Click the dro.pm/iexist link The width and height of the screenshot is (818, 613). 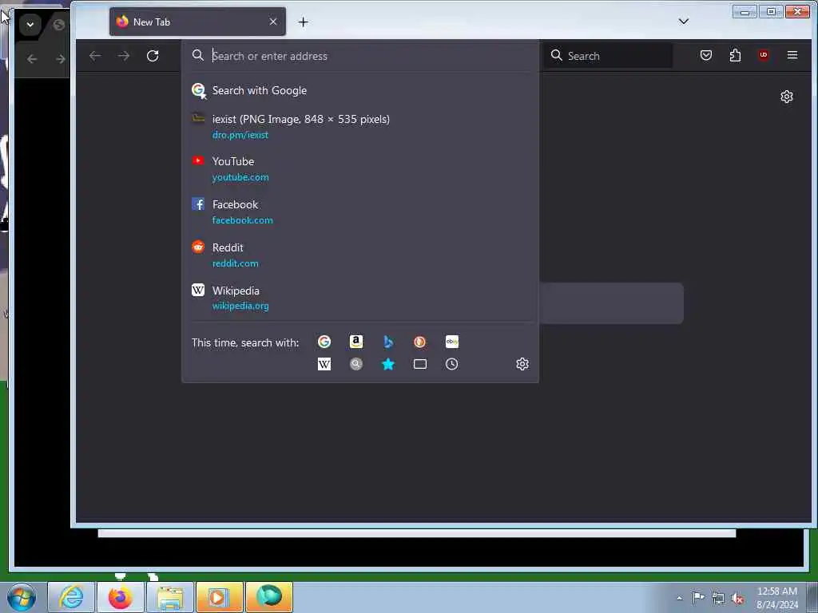point(240,135)
